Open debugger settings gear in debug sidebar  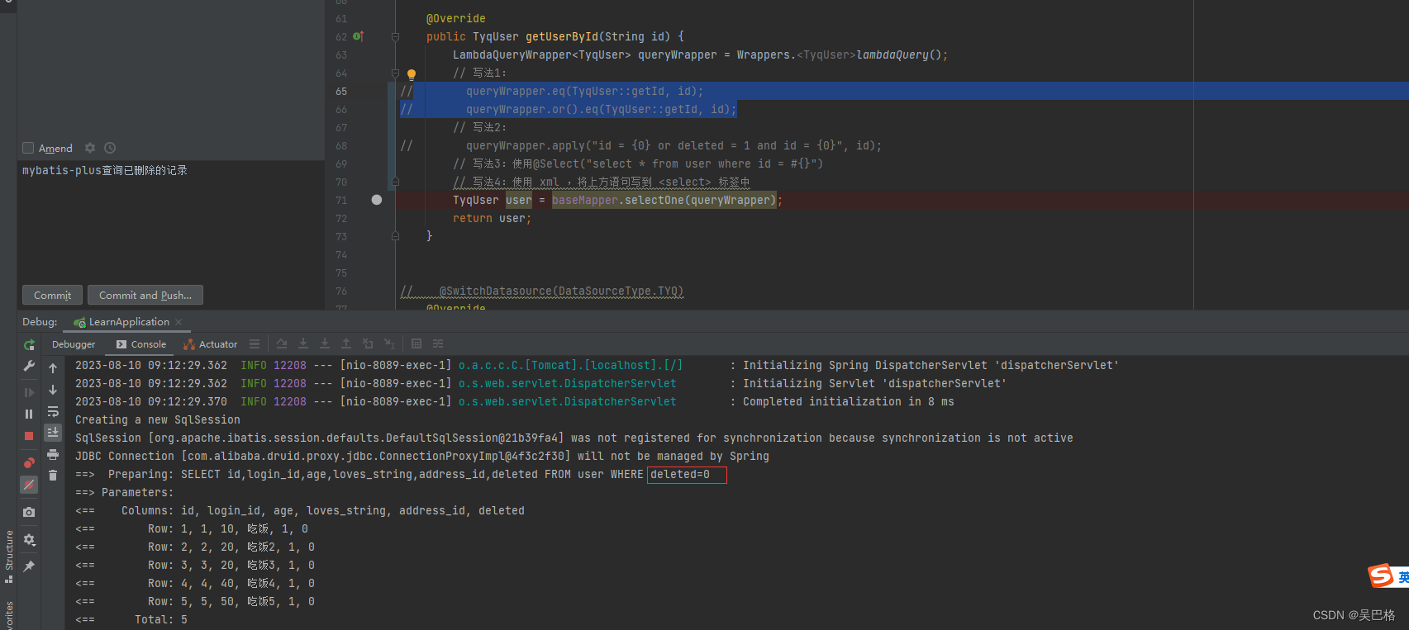click(x=29, y=539)
